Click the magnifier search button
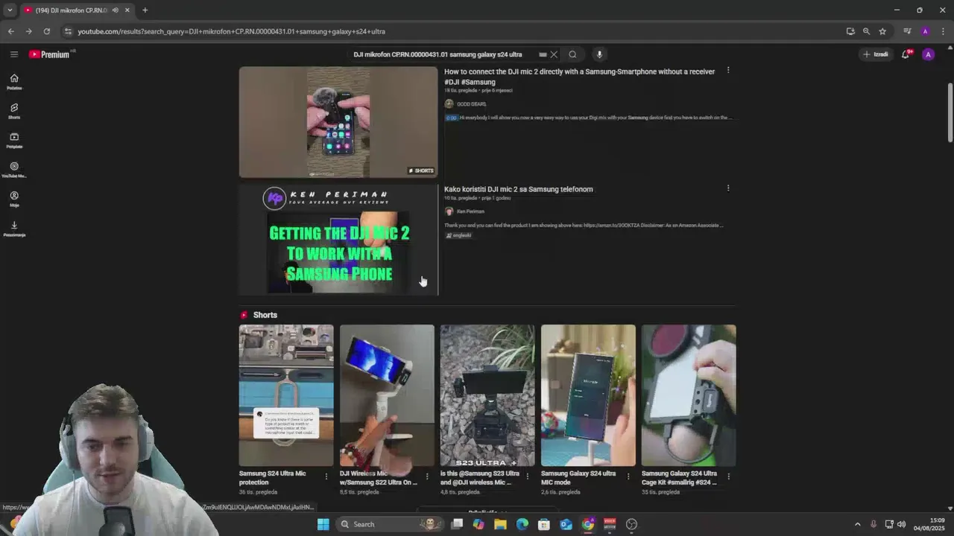Viewport: 954px width, 536px height. (x=572, y=54)
